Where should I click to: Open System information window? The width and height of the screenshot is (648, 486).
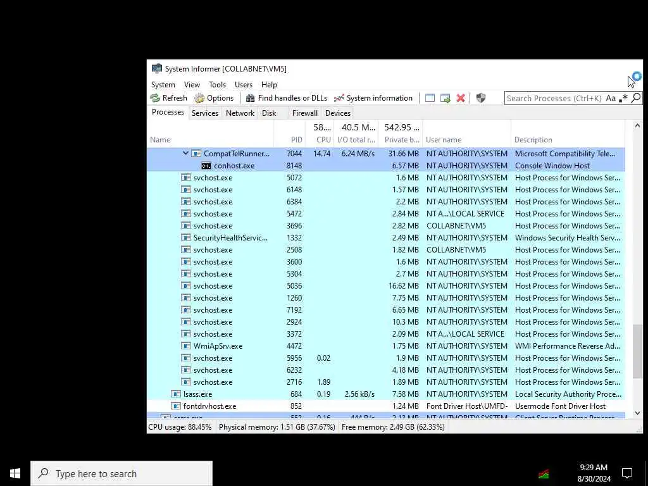(x=373, y=98)
